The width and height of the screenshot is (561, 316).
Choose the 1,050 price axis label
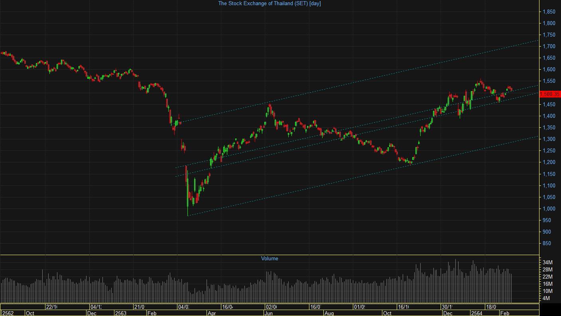[549, 197]
